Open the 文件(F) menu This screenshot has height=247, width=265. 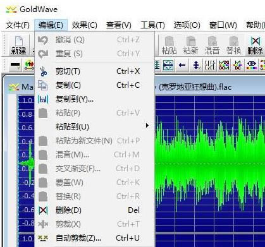[18, 25]
